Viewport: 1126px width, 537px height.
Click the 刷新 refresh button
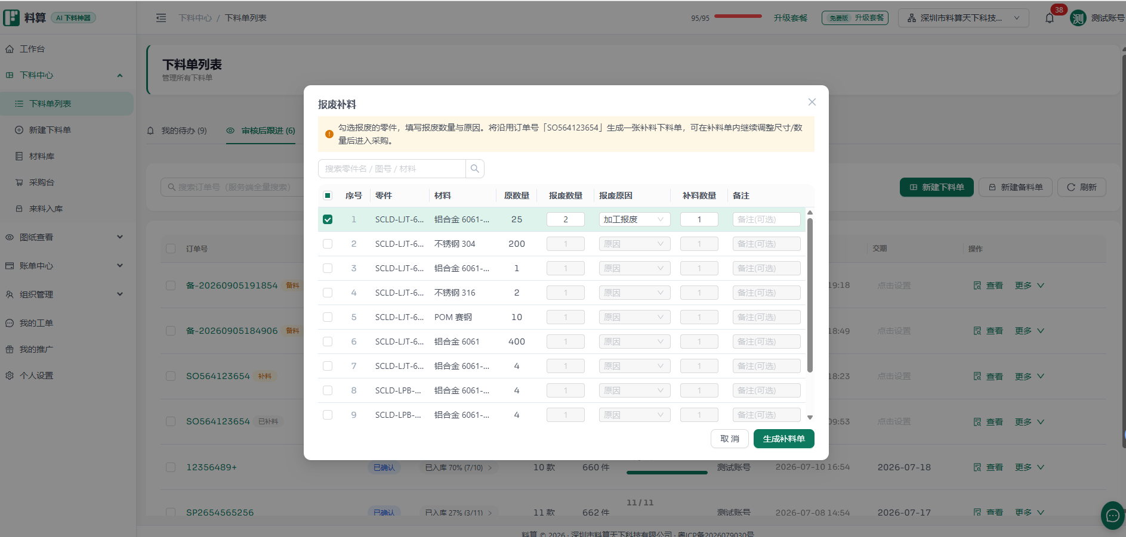[x=1082, y=187]
